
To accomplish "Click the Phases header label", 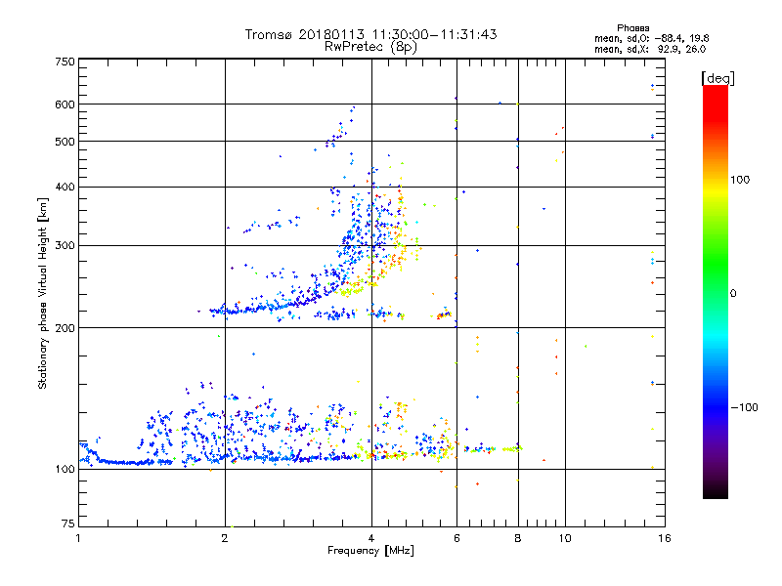I will (x=632, y=28).
